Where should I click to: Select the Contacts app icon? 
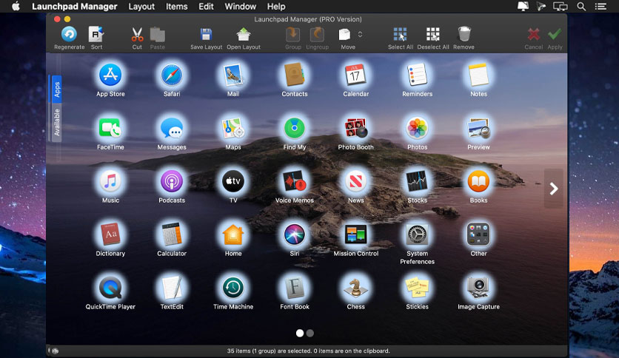[x=295, y=75]
